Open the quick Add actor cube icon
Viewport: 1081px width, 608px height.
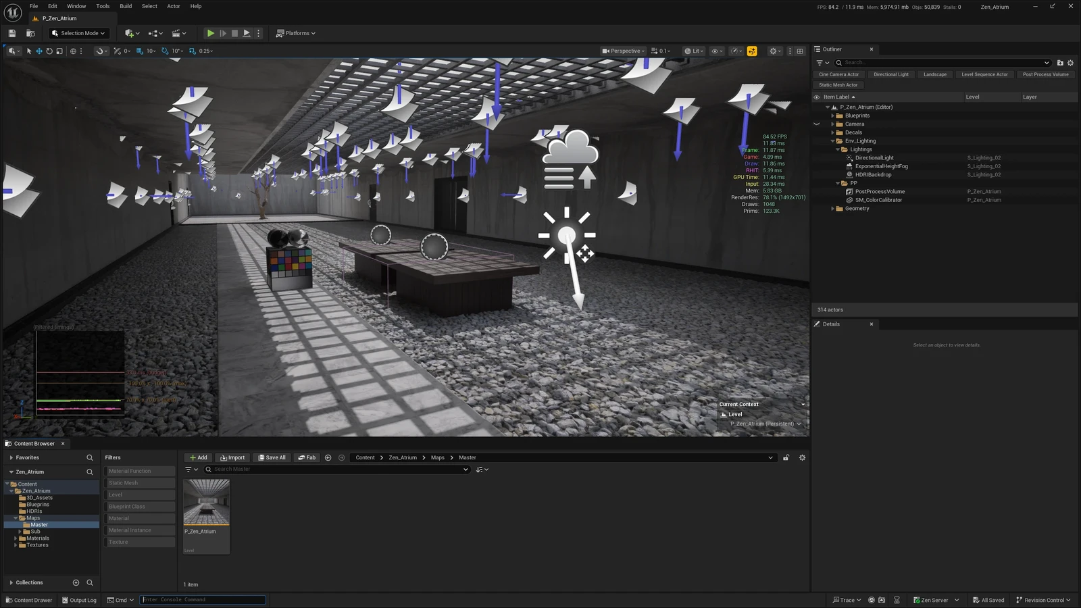(x=132, y=33)
